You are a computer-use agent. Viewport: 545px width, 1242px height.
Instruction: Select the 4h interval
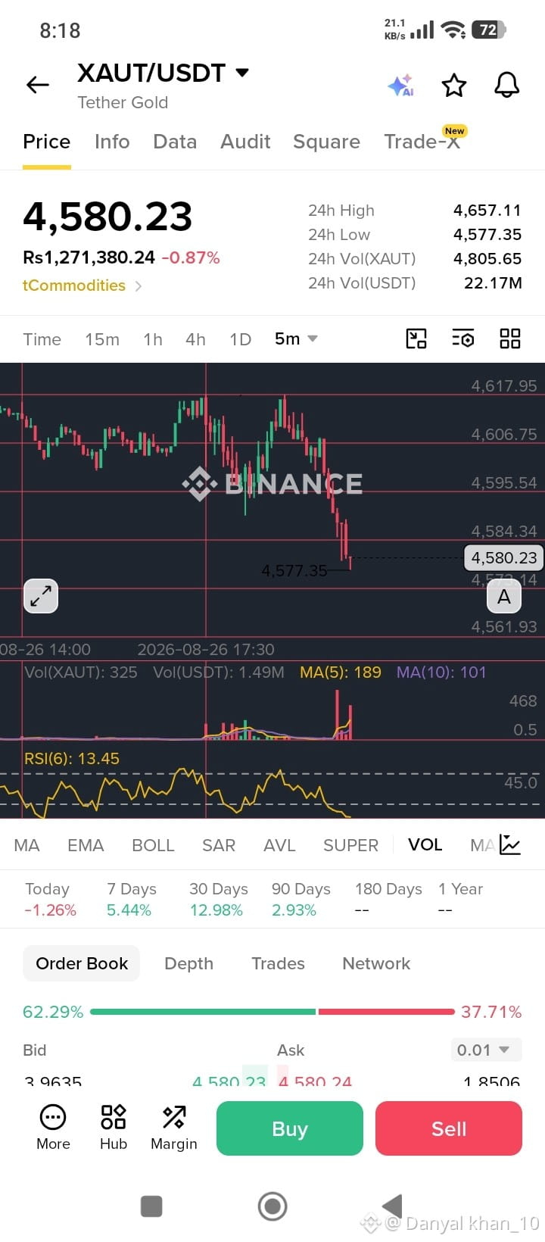tap(195, 339)
